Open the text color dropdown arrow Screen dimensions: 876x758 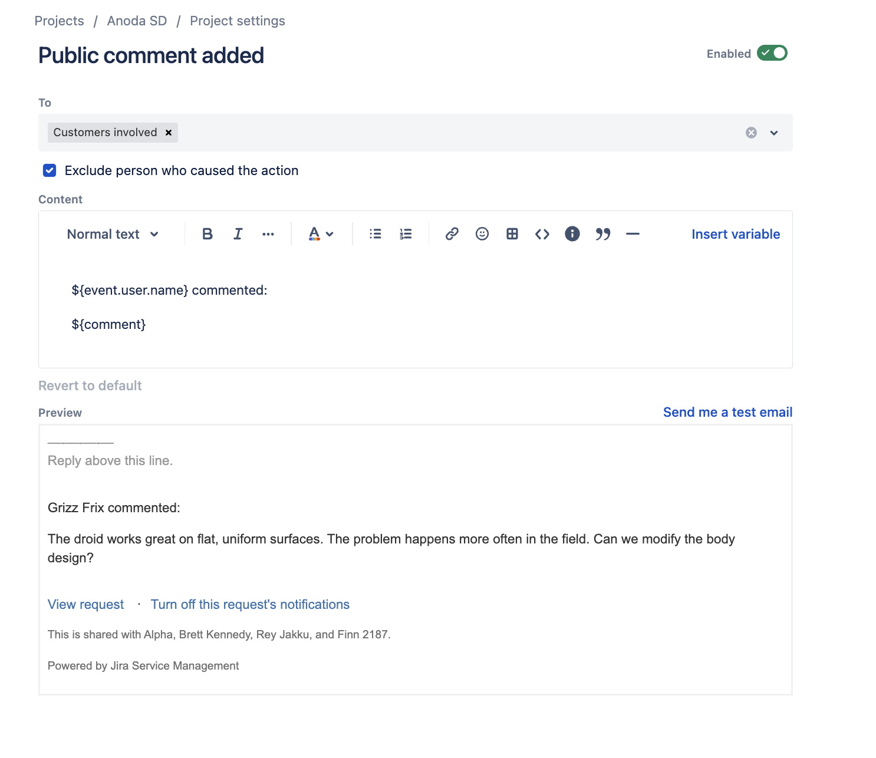[x=329, y=234]
